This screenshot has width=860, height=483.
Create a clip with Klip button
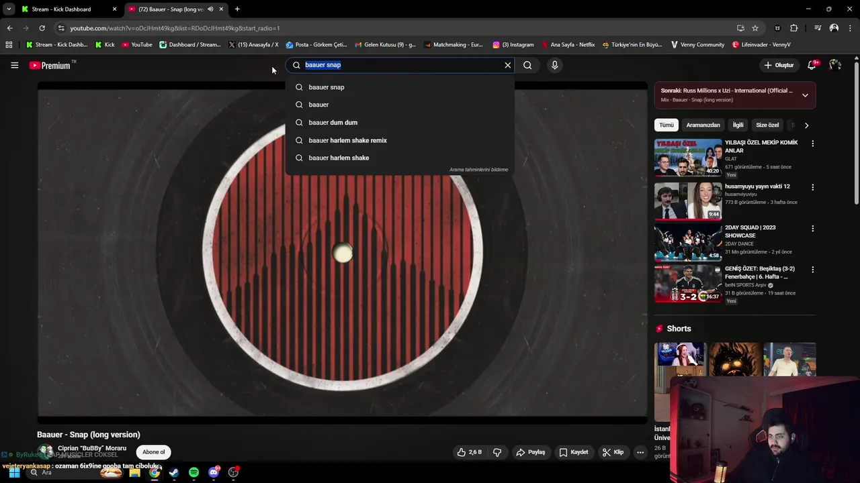coord(613,452)
